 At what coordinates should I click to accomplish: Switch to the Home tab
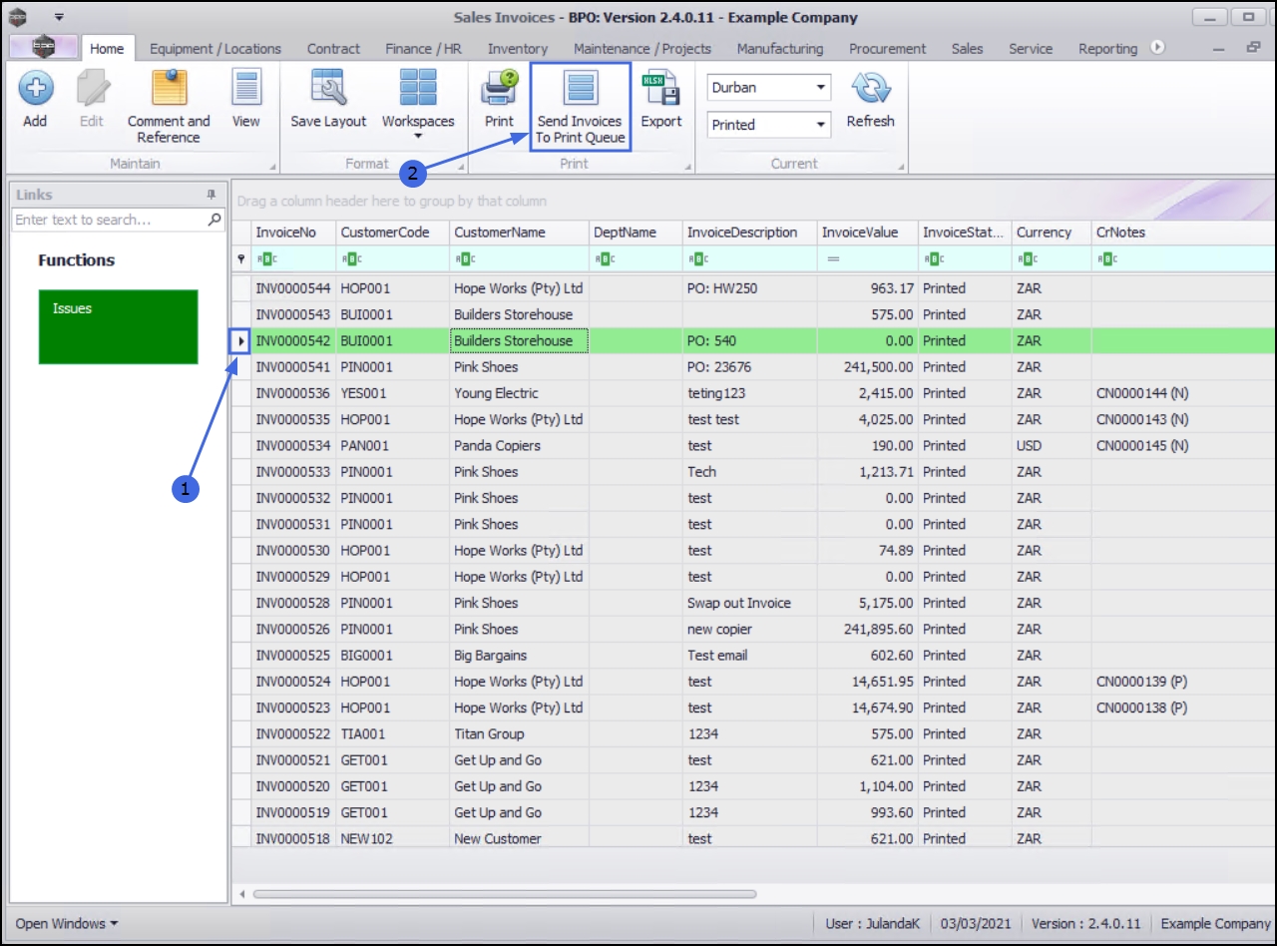pos(107,48)
